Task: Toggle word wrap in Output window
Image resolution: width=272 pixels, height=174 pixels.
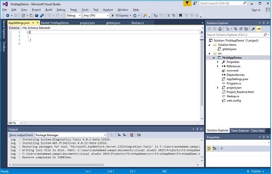Action: 138,135
